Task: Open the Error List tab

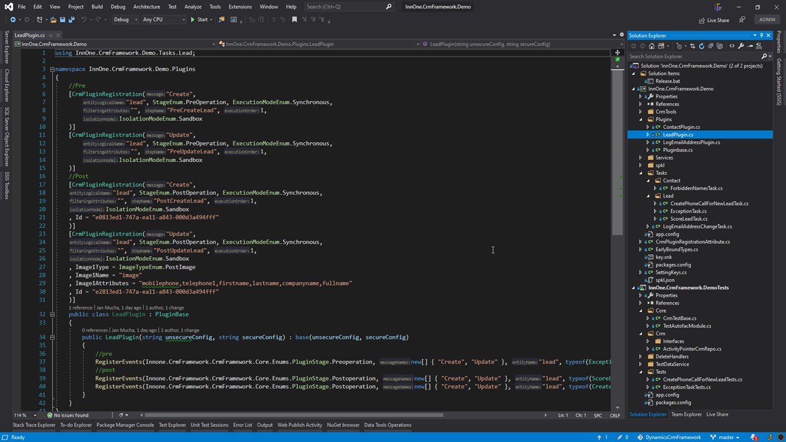Action: click(243, 425)
